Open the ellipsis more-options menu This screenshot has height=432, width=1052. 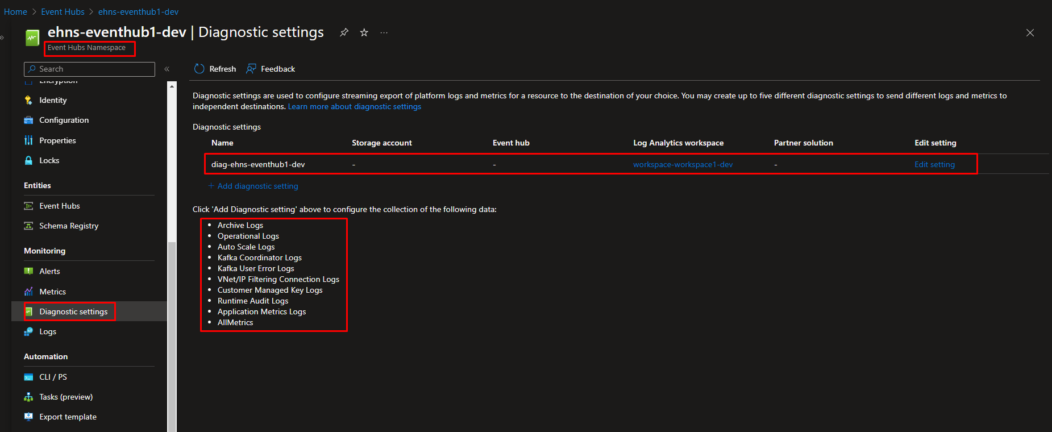[x=384, y=32]
